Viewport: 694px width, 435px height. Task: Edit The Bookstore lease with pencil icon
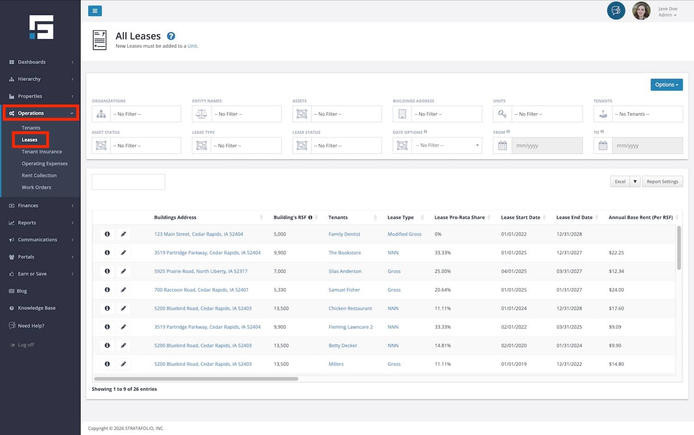point(124,253)
